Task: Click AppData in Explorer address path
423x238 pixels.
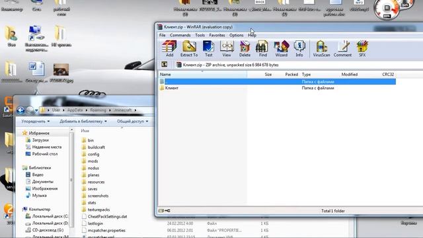Action: pyautogui.click(x=75, y=110)
